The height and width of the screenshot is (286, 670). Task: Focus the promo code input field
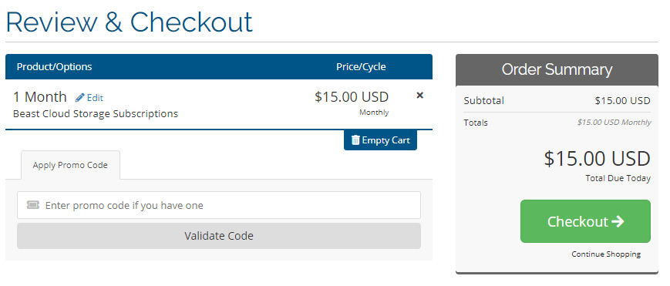pyautogui.click(x=219, y=205)
